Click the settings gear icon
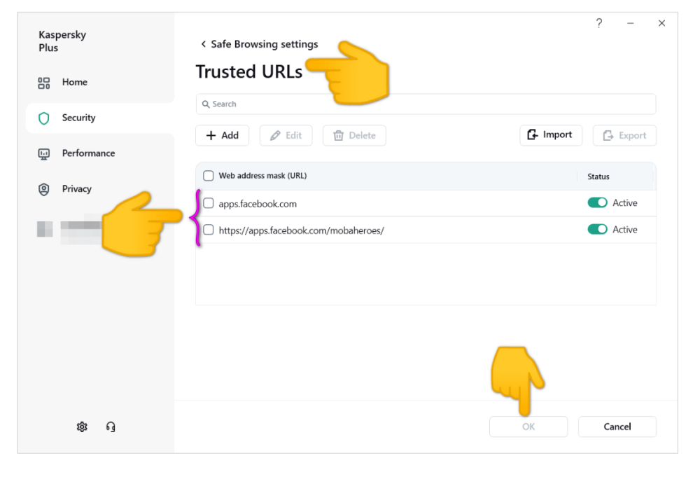Viewport: 700px width, 477px height. [82, 427]
